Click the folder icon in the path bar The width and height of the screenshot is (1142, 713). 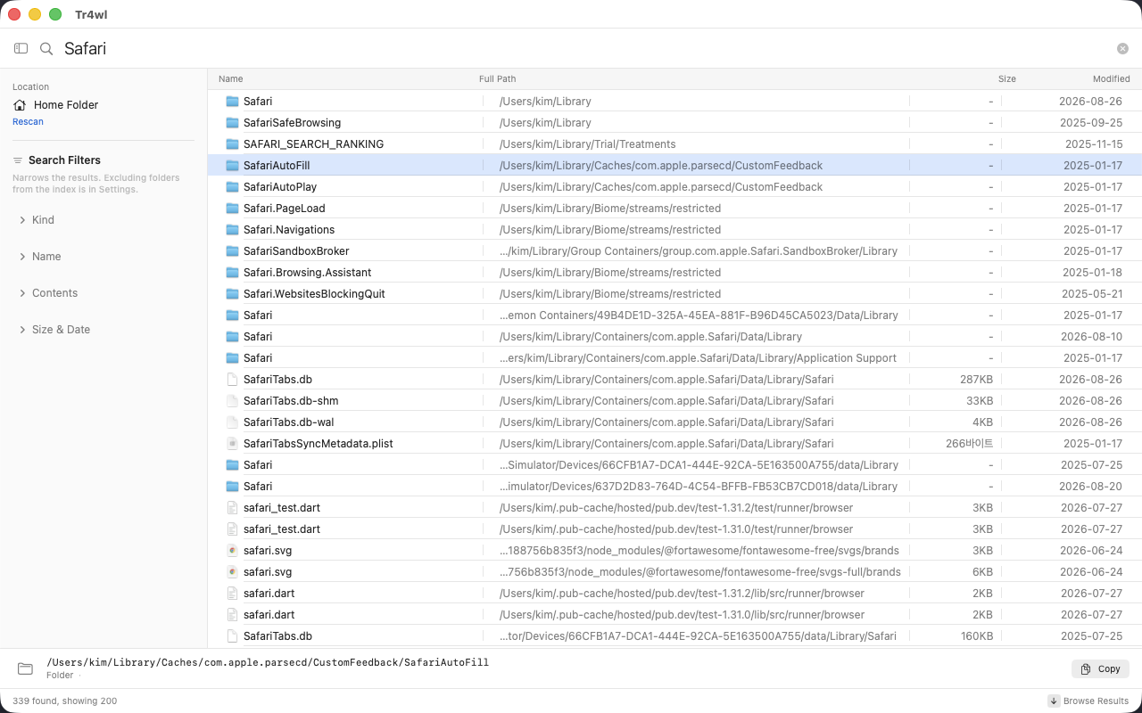click(x=25, y=668)
